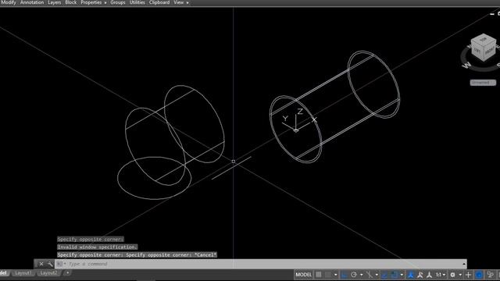Open polar tracking angle dropdown
Screen dimensions: 500x281
(x=361, y=275)
